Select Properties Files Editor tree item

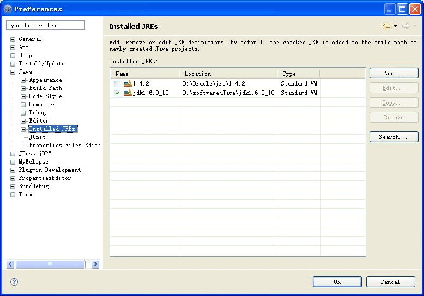pos(65,146)
